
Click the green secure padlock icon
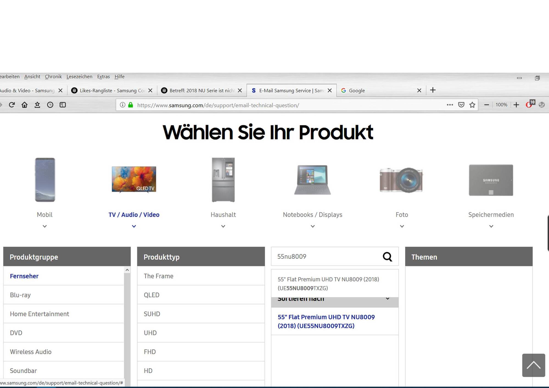(131, 105)
